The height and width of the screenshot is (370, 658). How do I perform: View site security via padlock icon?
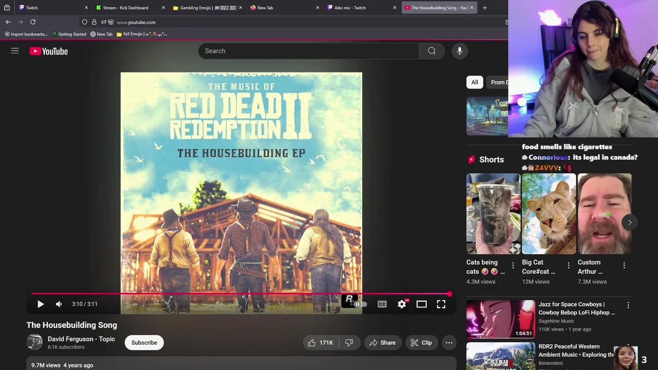coord(94,22)
